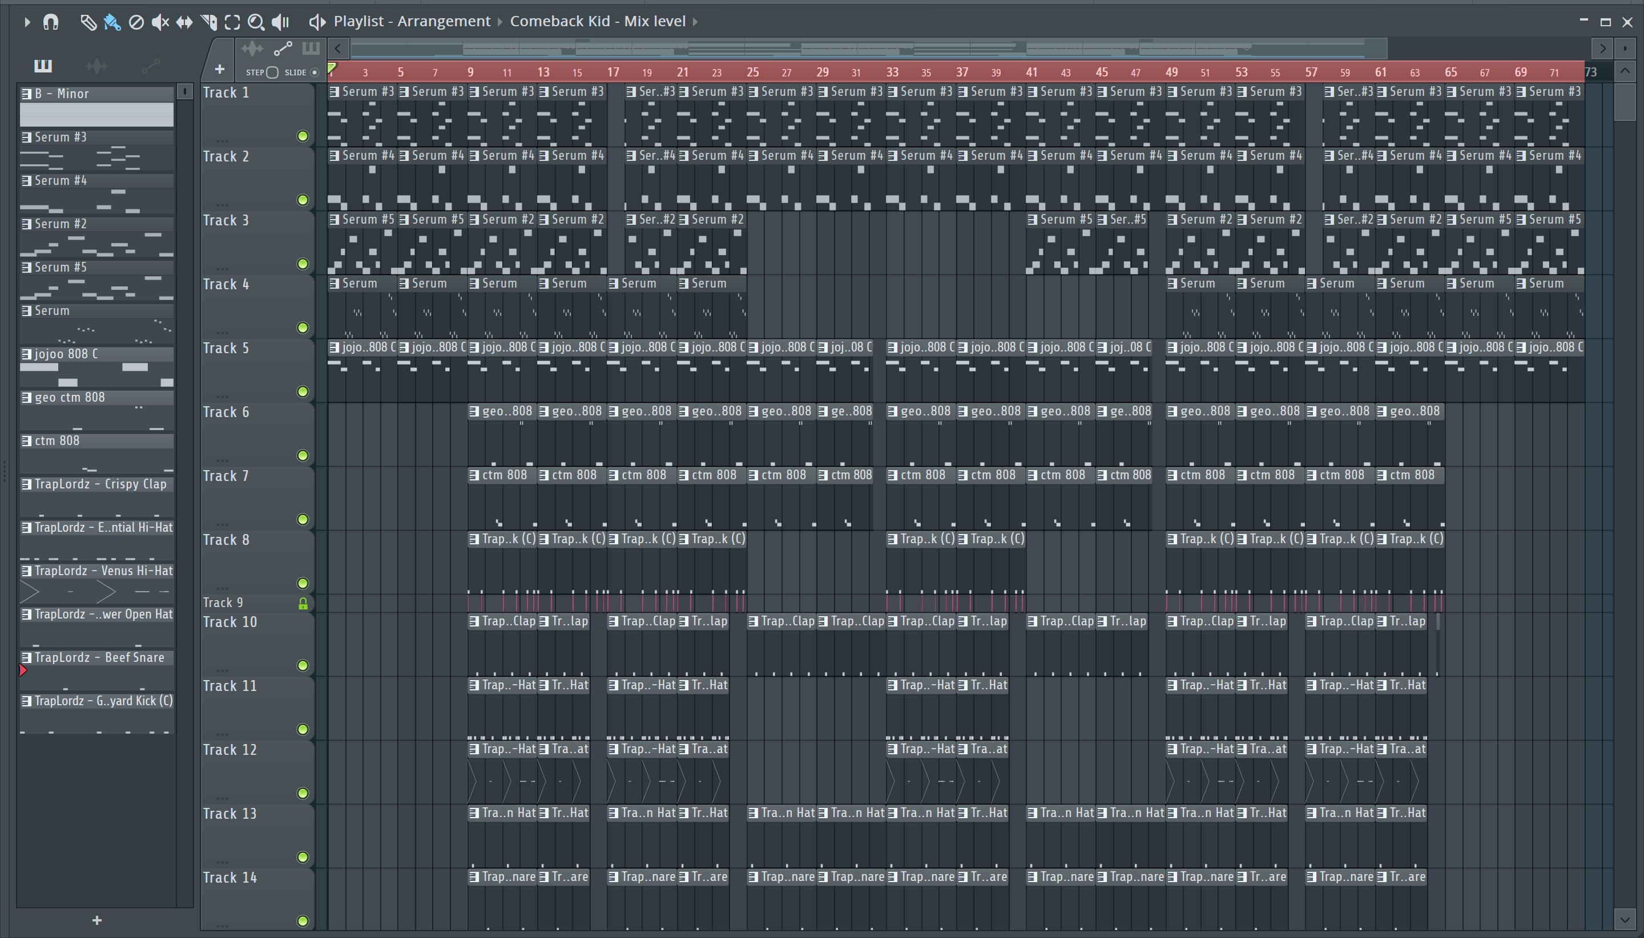The height and width of the screenshot is (938, 1644).
Task: Click the add track plus button
Action: click(220, 69)
